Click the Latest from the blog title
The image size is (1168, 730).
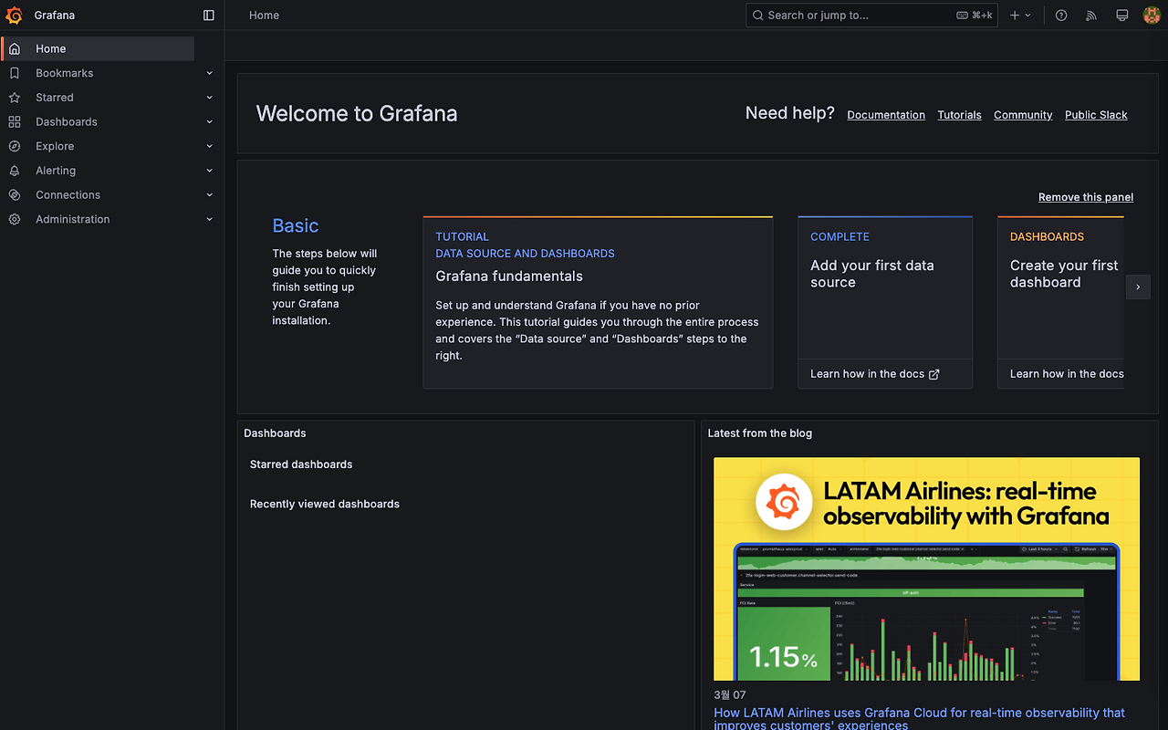point(760,433)
